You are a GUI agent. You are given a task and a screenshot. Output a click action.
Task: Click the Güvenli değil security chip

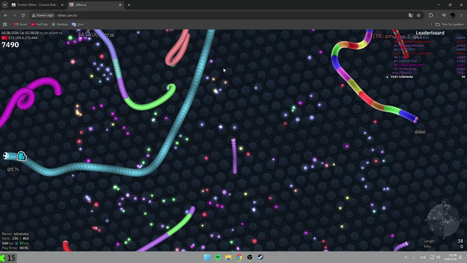(43, 15)
